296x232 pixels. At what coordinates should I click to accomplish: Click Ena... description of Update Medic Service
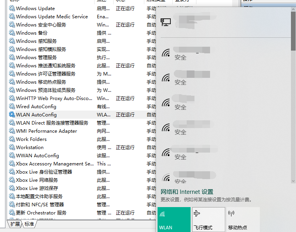[x=103, y=17]
